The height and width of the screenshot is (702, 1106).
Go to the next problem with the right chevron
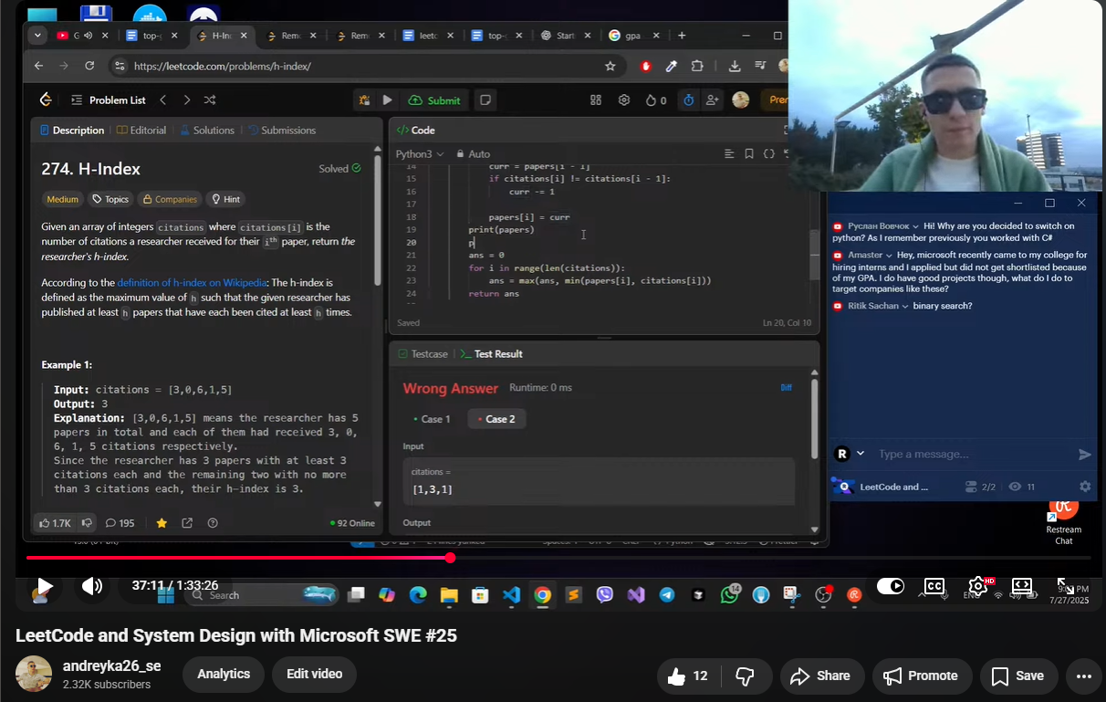186,100
